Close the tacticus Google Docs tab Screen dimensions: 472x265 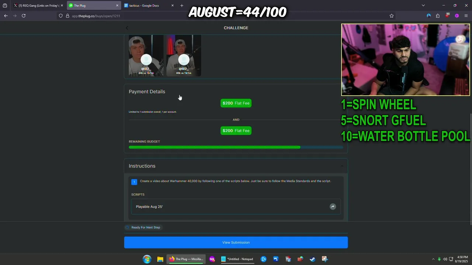point(173,6)
